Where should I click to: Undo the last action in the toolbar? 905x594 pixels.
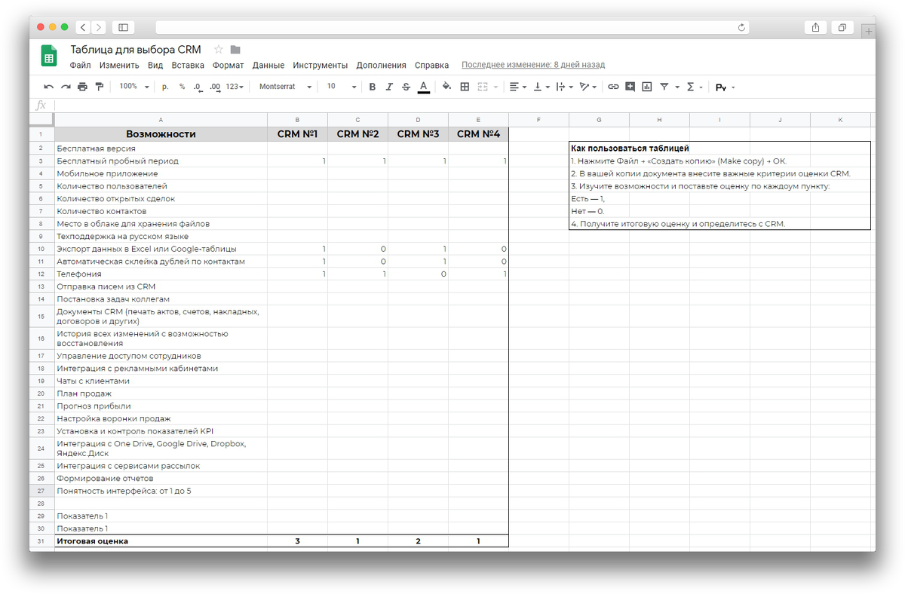[x=49, y=87]
